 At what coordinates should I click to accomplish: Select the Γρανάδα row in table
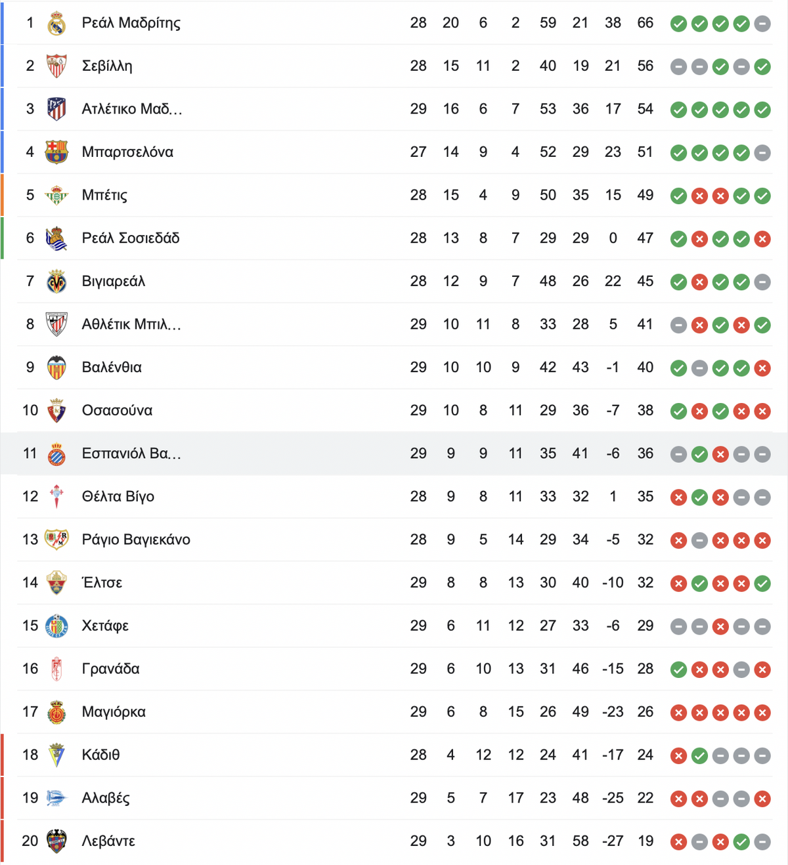[394, 669]
